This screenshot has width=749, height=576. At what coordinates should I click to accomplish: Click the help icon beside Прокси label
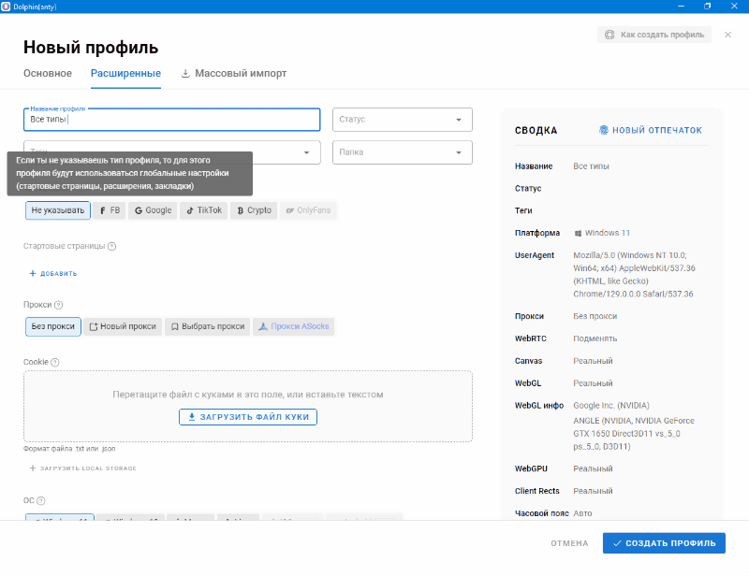point(59,305)
